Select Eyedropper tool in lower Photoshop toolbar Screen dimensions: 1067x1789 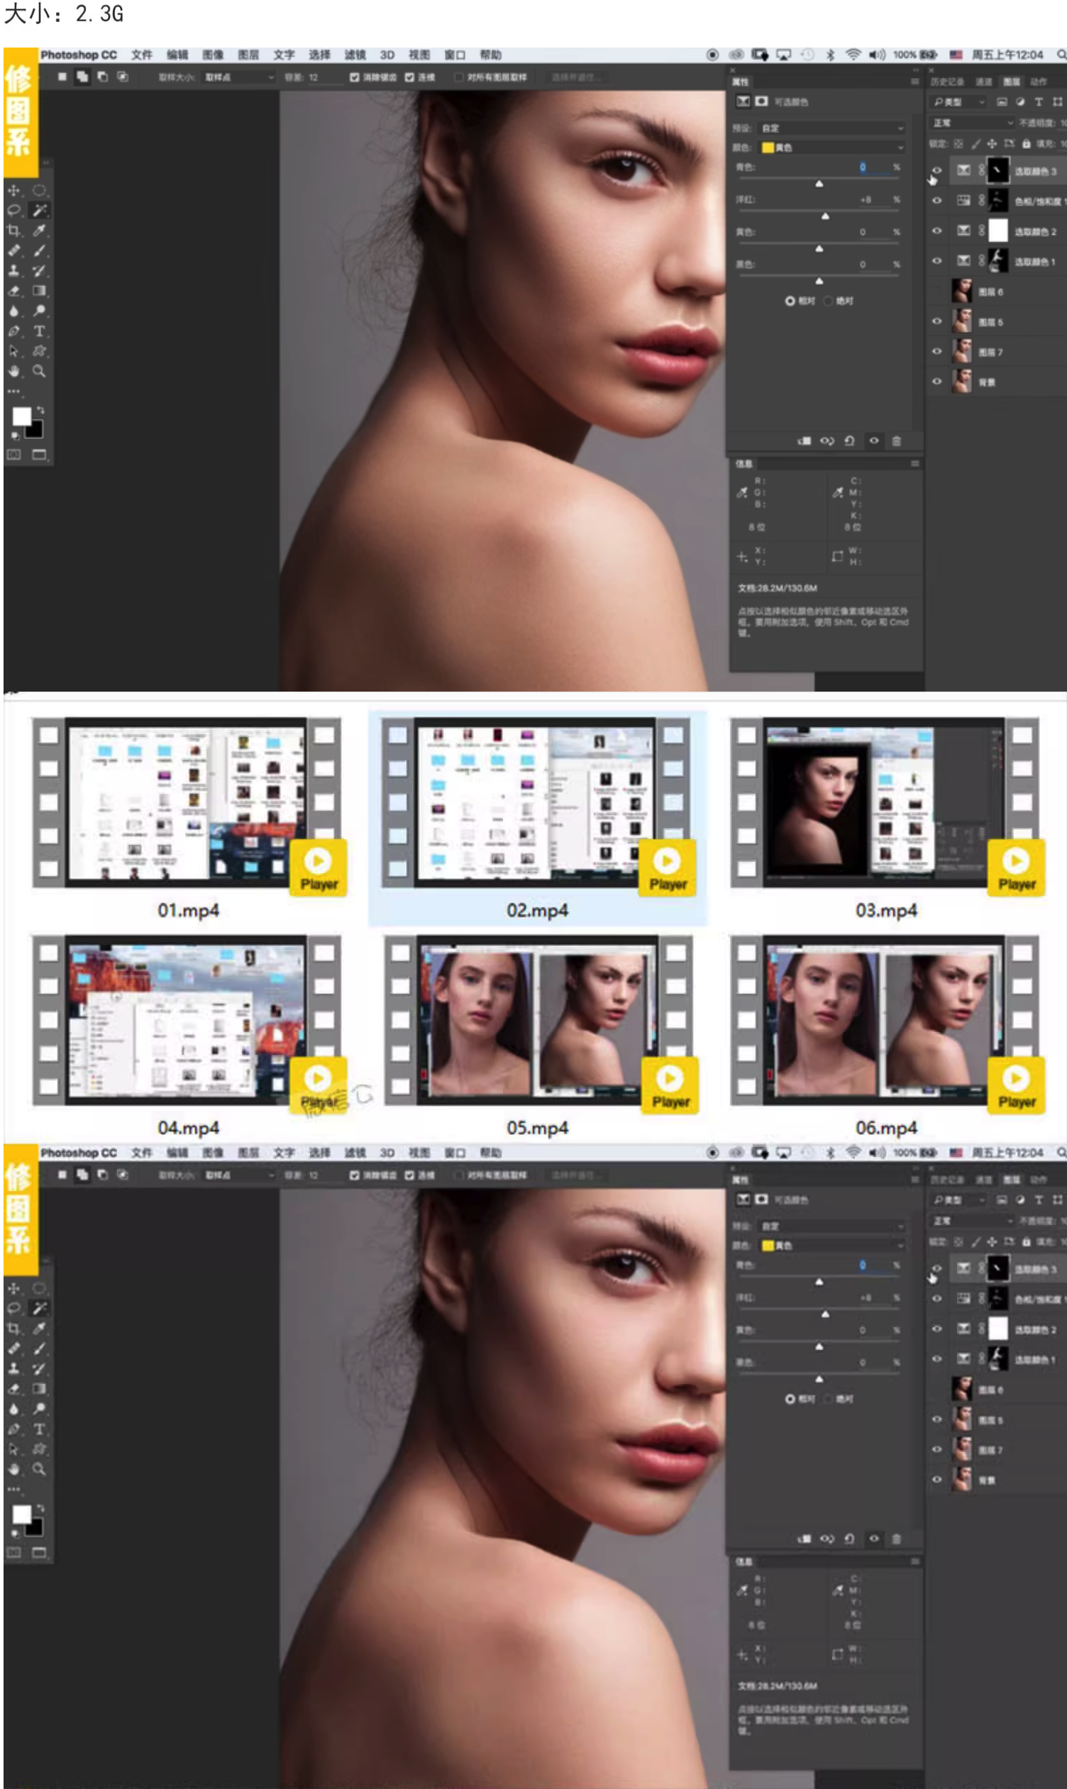pyautogui.click(x=40, y=1329)
